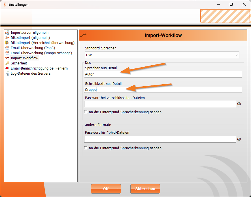Click the andere Formate group label
Viewport: 251px width, 197px height.
(98, 125)
